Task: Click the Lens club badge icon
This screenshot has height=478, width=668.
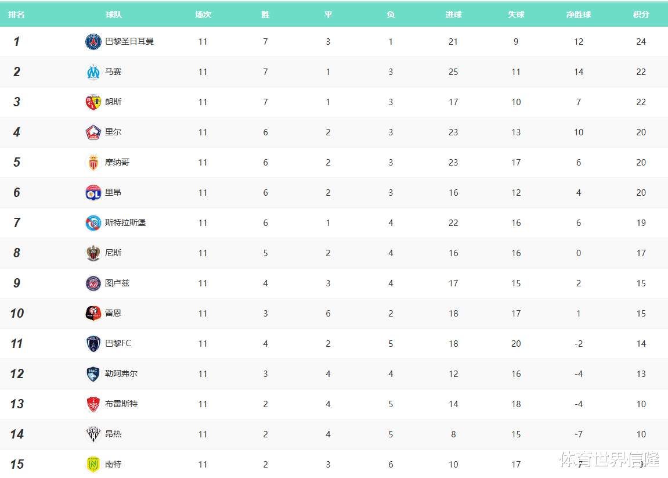Action: tap(93, 102)
